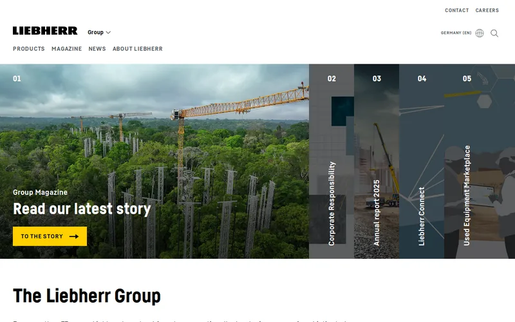Open the search magnifier icon
515x322 pixels.
pyautogui.click(x=494, y=33)
